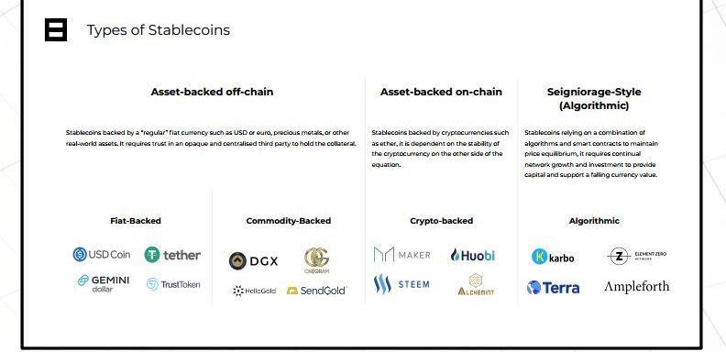Click the Alchemint logo
The height and width of the screenshot is (352, 726).
click(476, 284)
